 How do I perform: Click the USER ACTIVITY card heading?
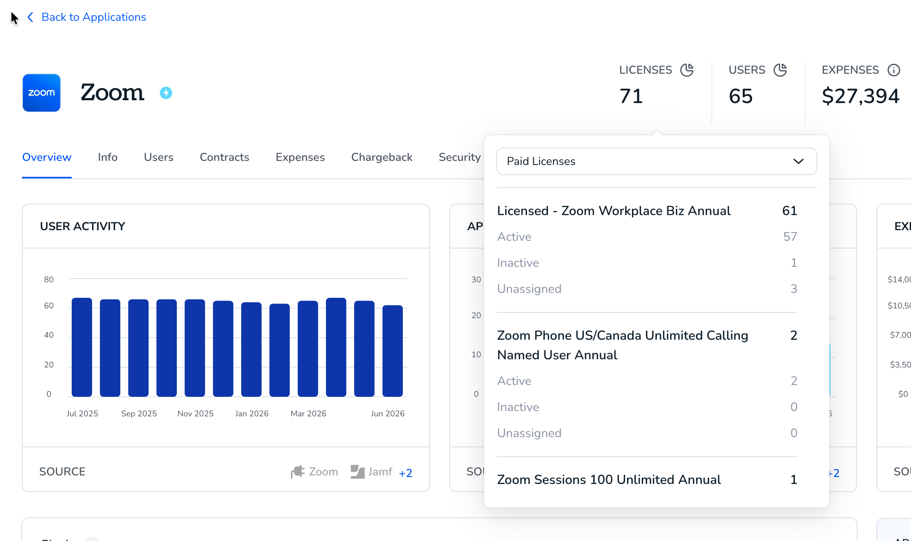83,227
